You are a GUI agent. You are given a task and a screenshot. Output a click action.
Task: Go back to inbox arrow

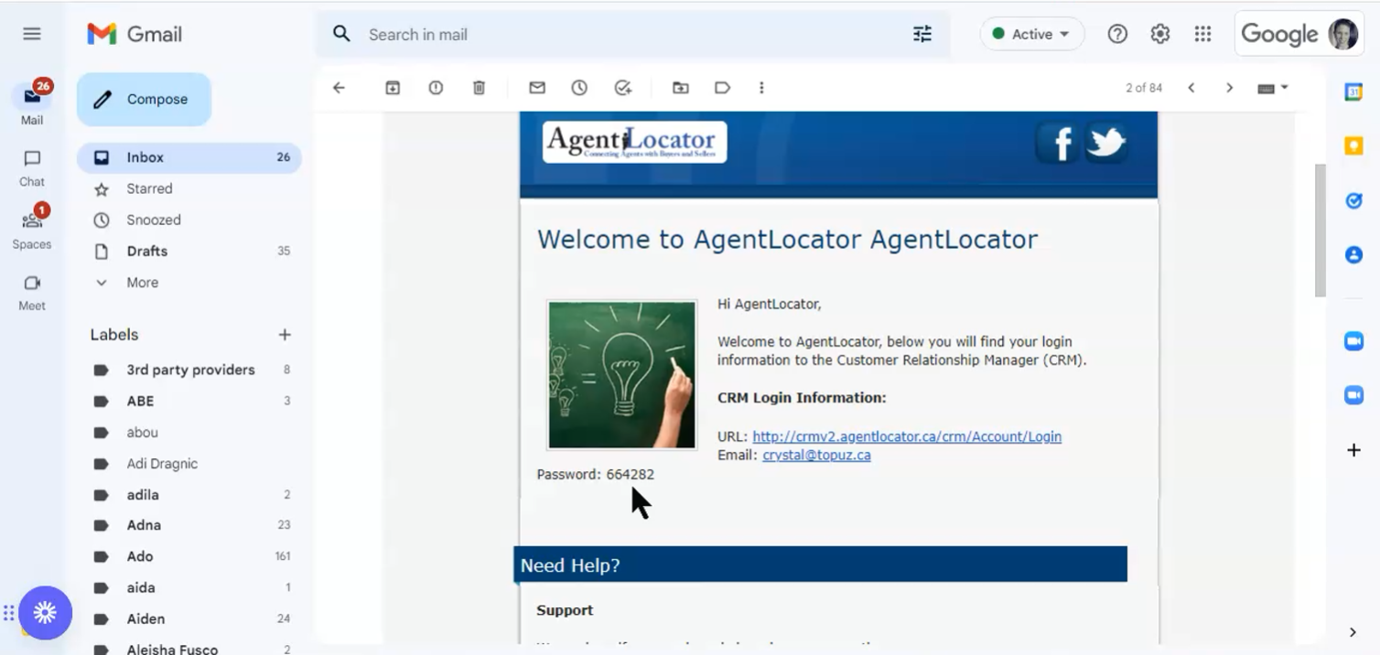tap(339, 88)
